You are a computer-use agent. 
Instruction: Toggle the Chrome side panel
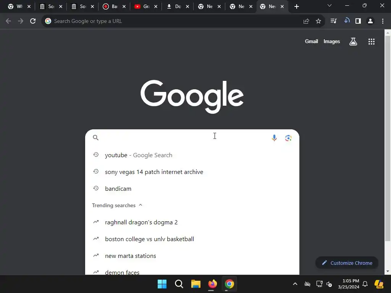coord(358,21)
